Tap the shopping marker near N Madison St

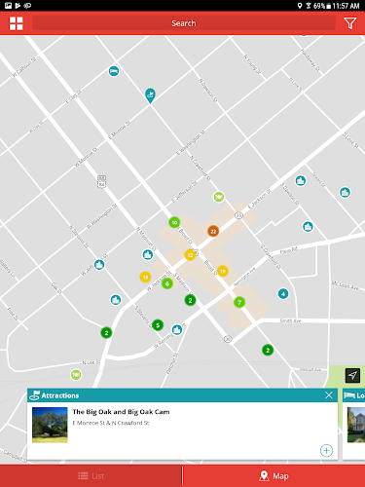(148, 254)
